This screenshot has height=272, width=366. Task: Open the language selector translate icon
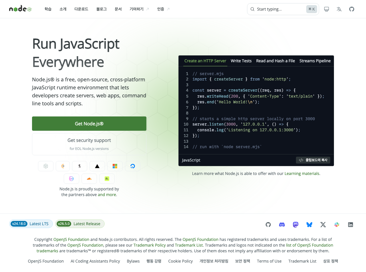339,9
